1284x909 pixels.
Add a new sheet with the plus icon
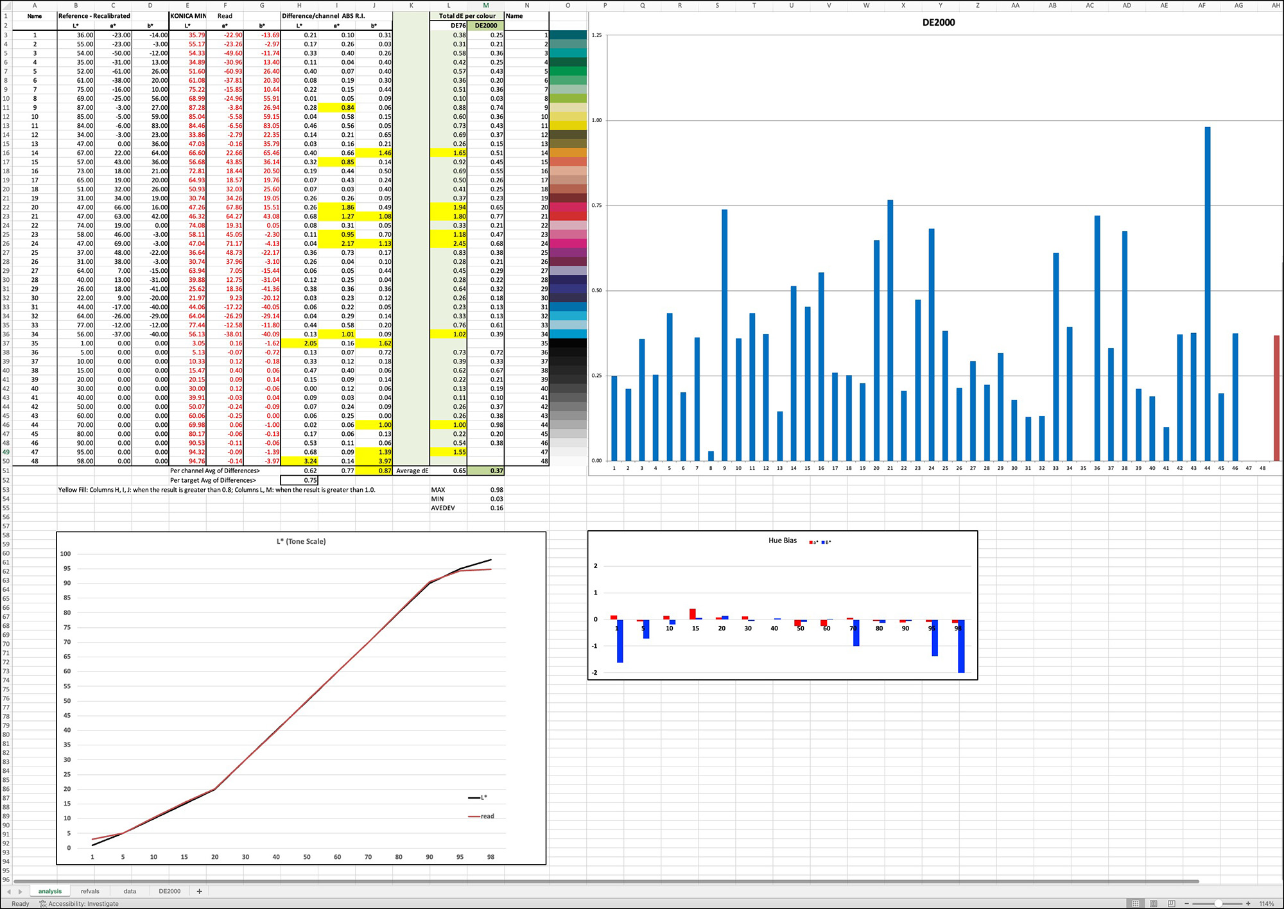[x=200, y=891]
